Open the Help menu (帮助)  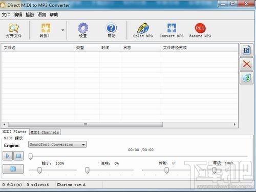coord(54,15)
